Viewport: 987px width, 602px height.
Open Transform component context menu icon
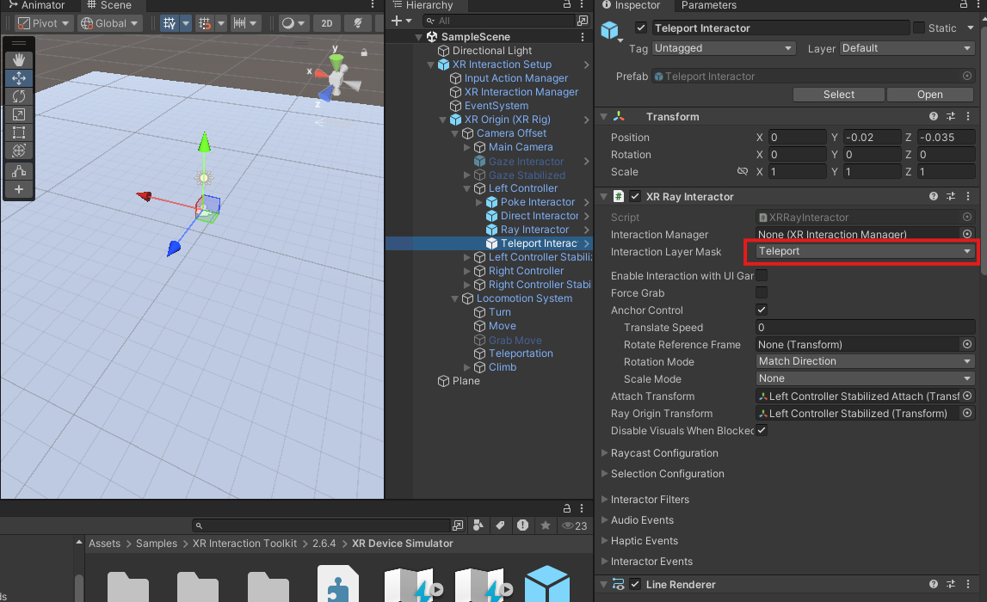pyautogui.click(x=968, y=116)
